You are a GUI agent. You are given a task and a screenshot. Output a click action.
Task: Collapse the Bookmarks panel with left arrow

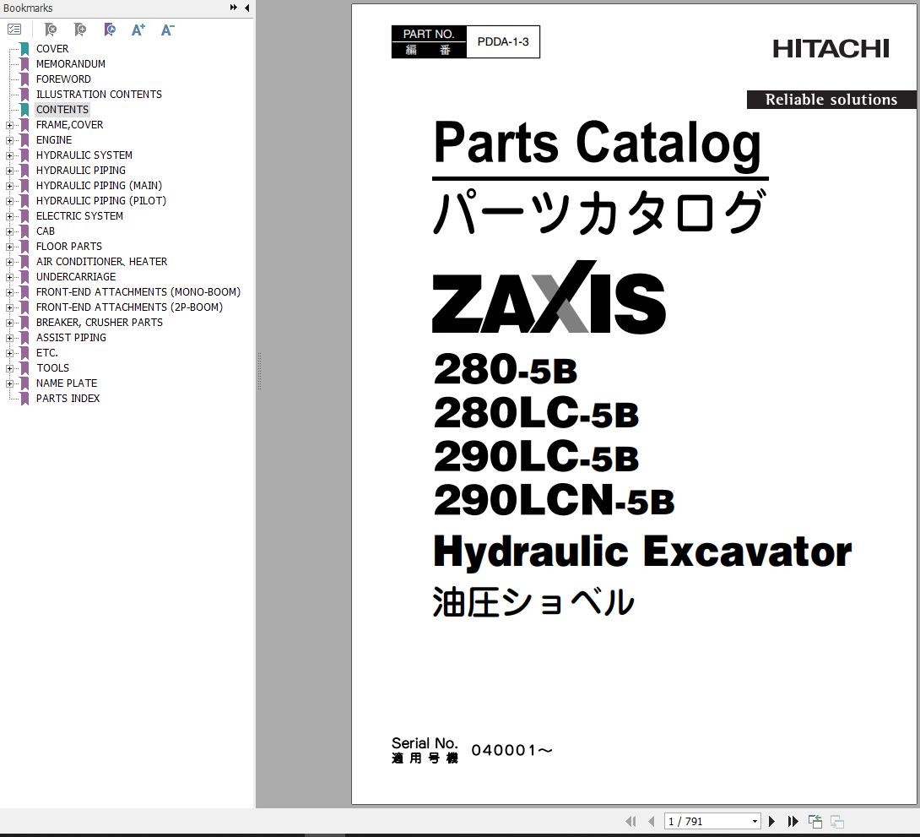247,8
